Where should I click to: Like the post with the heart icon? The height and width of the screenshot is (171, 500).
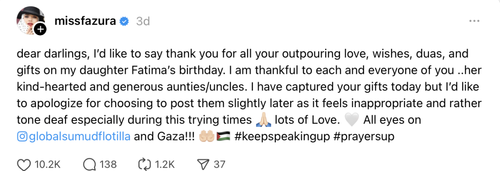click(x=25, y=164)
